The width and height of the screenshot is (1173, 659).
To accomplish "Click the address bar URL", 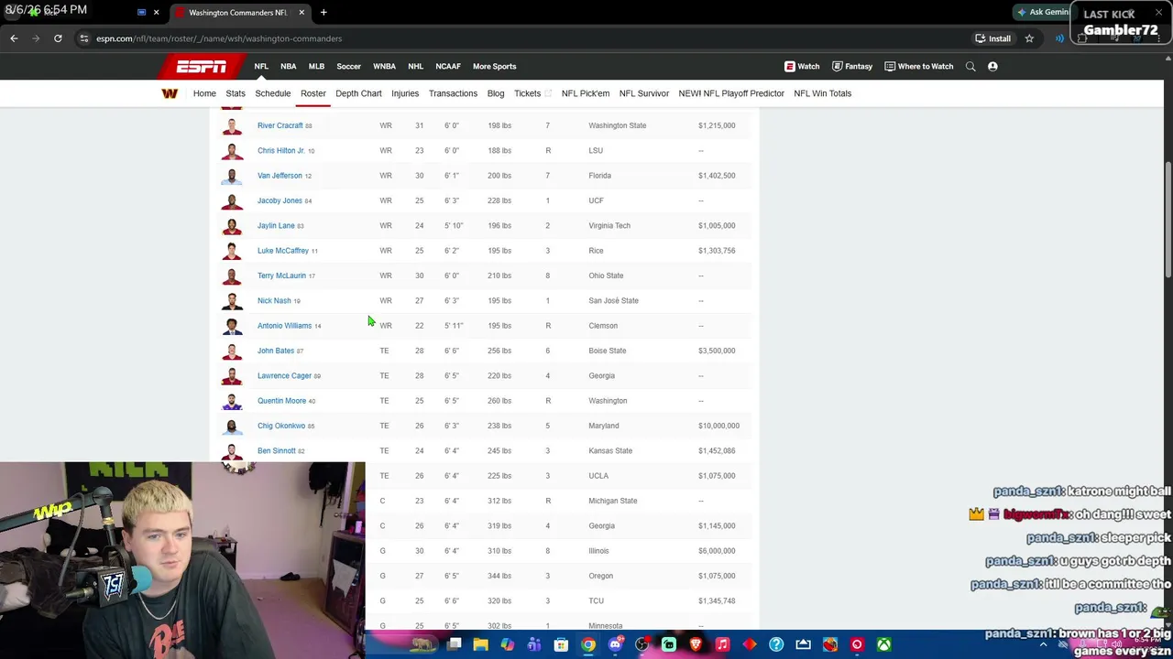I will tap(219, 38).
